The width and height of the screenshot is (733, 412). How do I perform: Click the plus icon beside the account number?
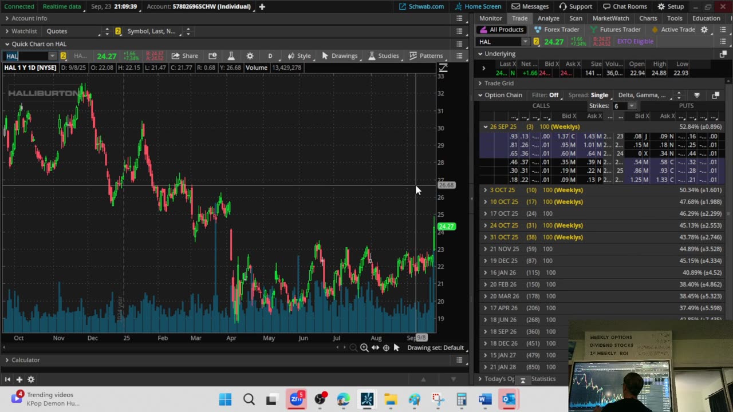262,6
